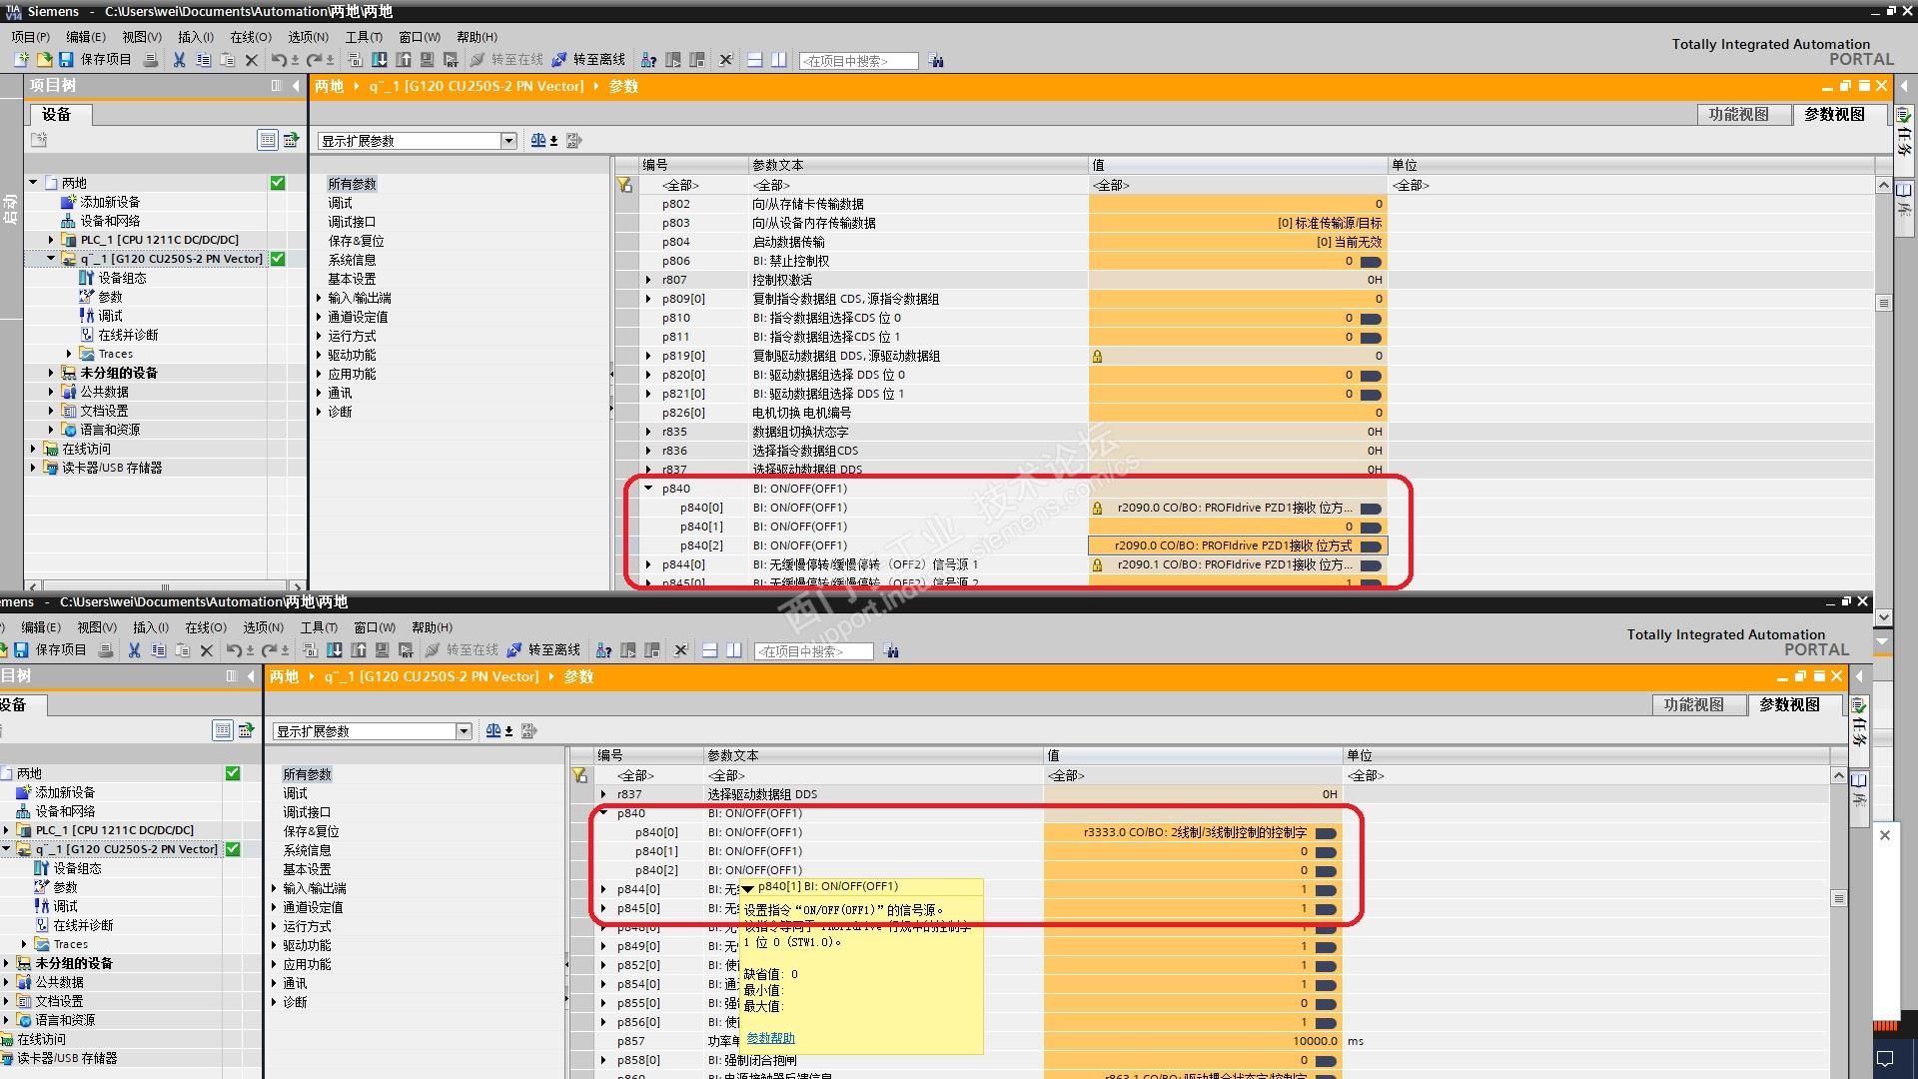The height and width of the screenshot is (1079, 1918).
Task: Click the search binoculars icon after upper search field
Action: coord(936,61)
